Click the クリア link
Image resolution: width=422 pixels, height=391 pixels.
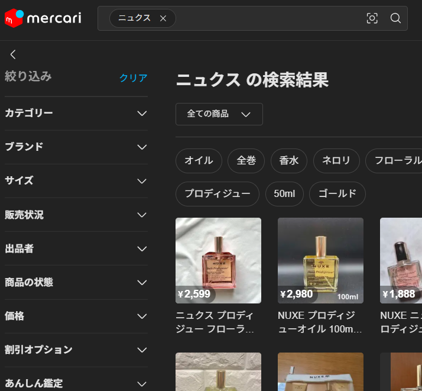(133, 78)
